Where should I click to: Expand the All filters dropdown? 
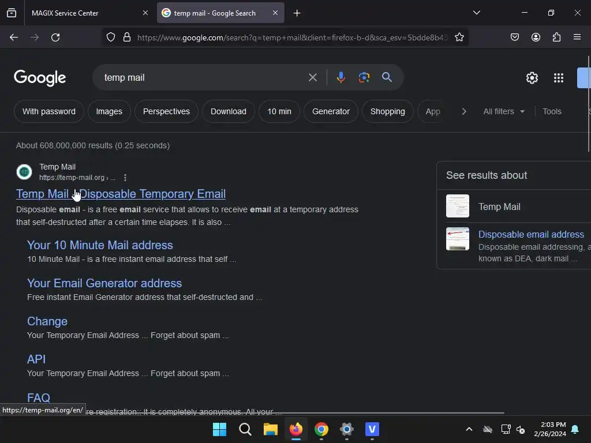click(504, 111)
